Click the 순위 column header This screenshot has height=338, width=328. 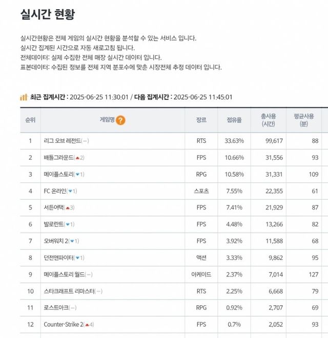[x=30, y=120]
